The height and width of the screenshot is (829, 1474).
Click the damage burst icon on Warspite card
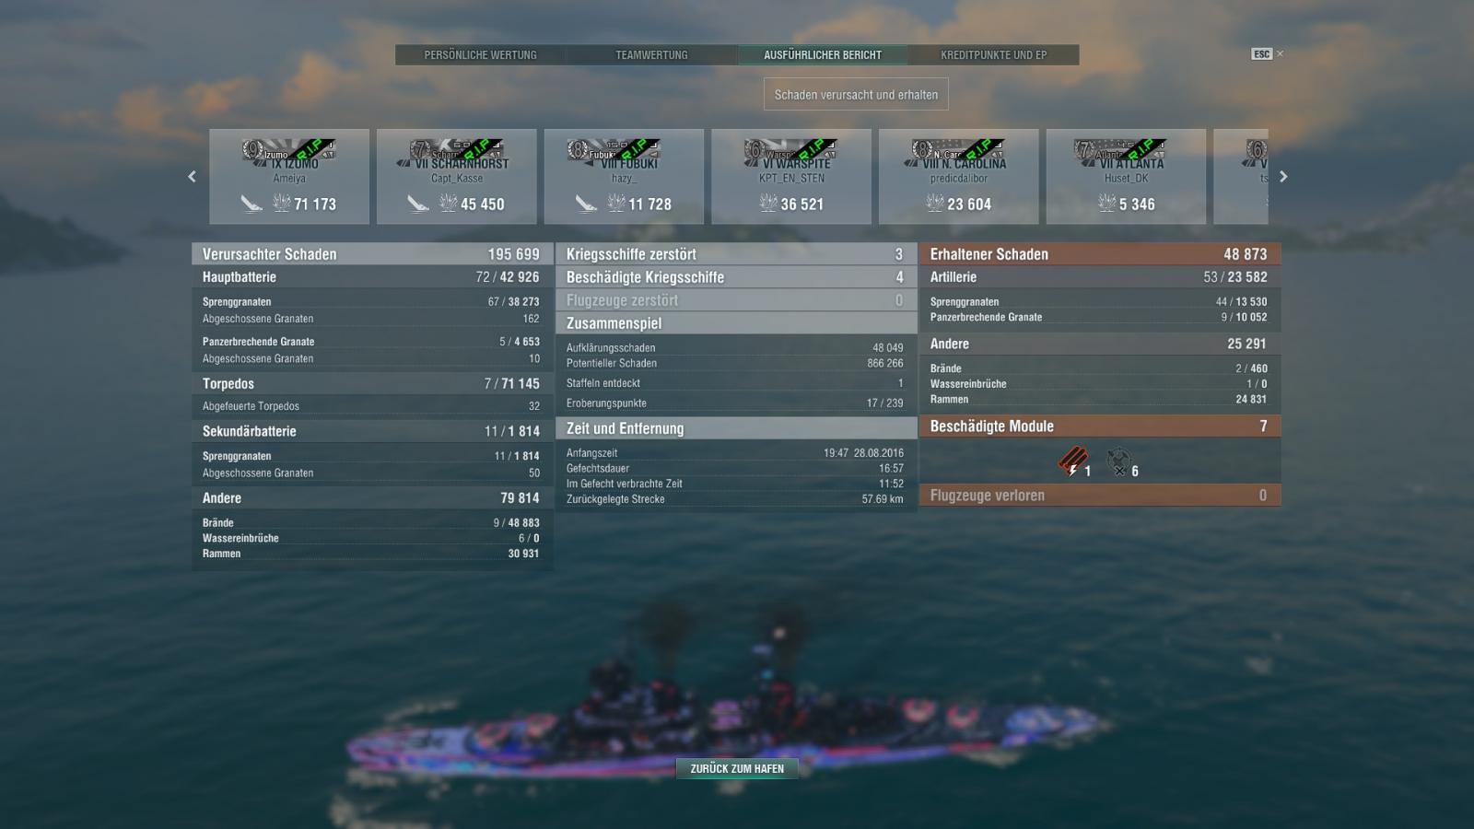coord(768,204)
